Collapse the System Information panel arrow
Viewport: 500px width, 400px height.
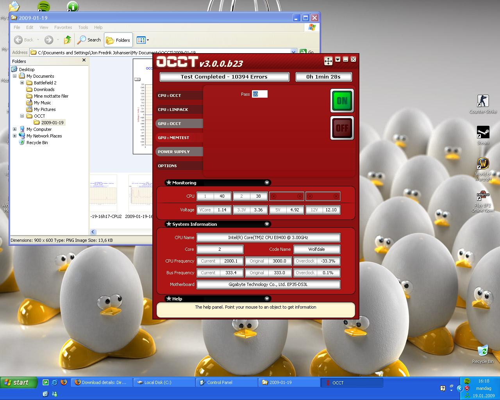267,224
